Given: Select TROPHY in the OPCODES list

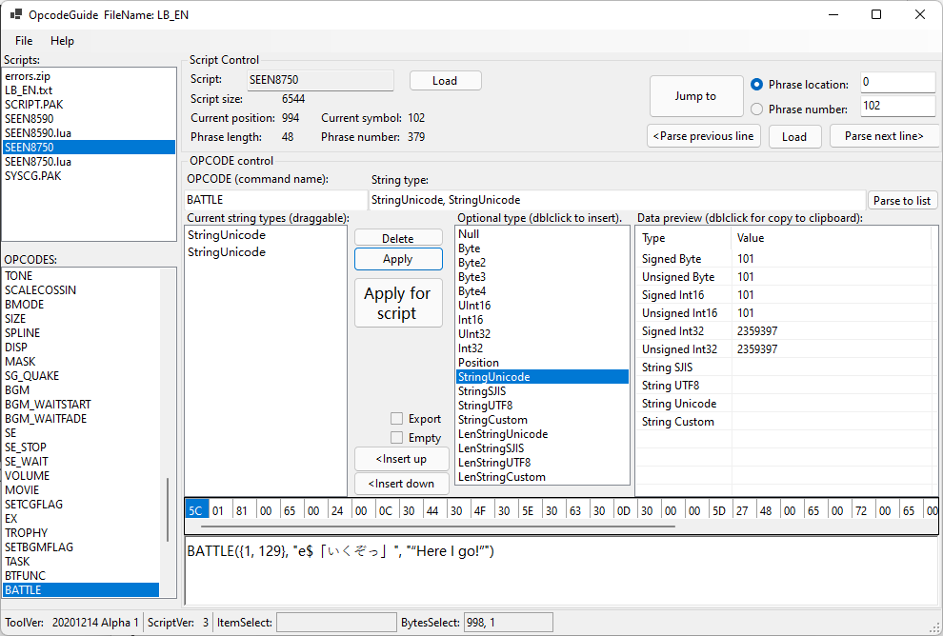Looking at the screenshot, I should [x=81, y=532].
